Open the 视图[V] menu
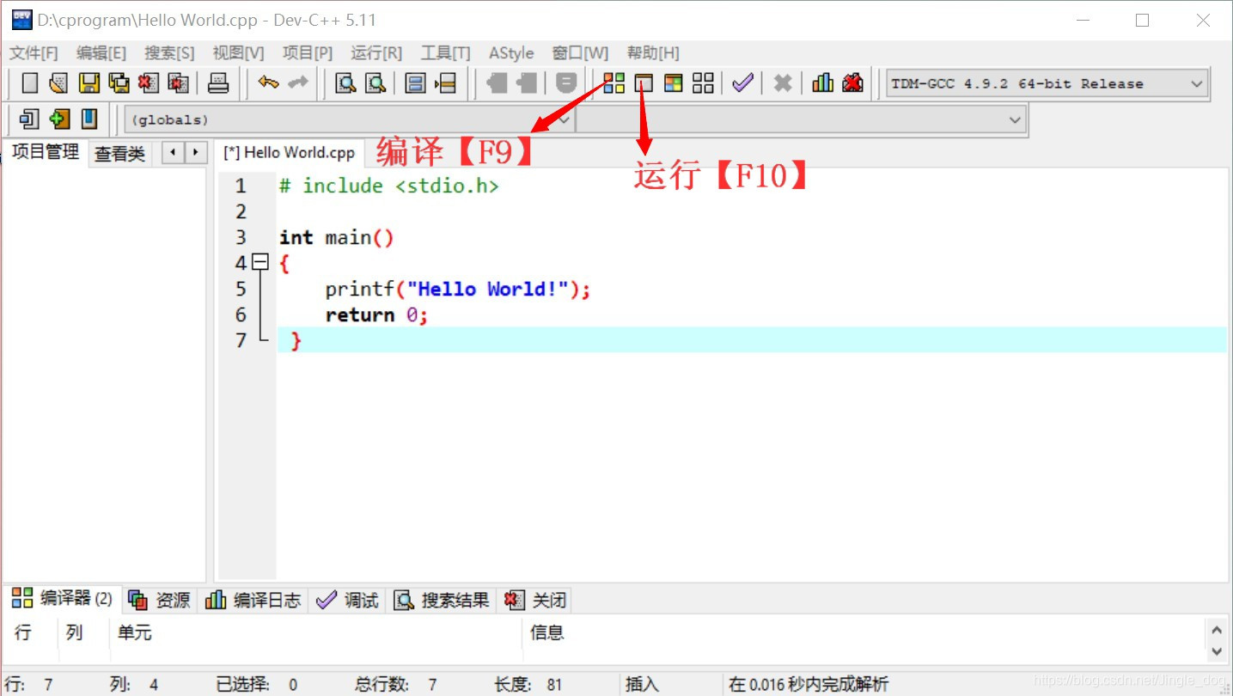Image resolution: width=1233 pixels, height=696 pixels. 238,53
